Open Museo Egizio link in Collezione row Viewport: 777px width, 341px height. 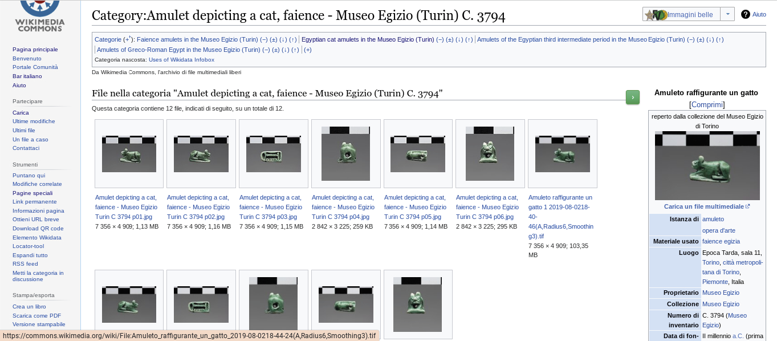pyautogui.click(x=721, y=304)
